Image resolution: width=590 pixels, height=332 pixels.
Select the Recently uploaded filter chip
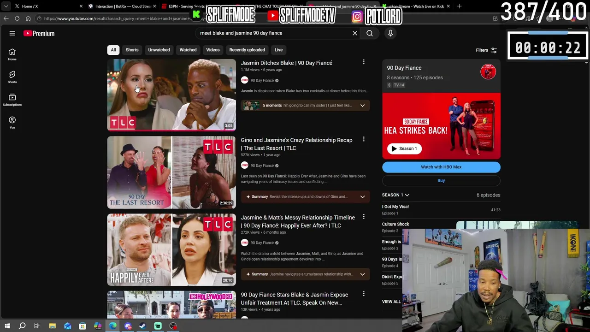coord(247,50)
